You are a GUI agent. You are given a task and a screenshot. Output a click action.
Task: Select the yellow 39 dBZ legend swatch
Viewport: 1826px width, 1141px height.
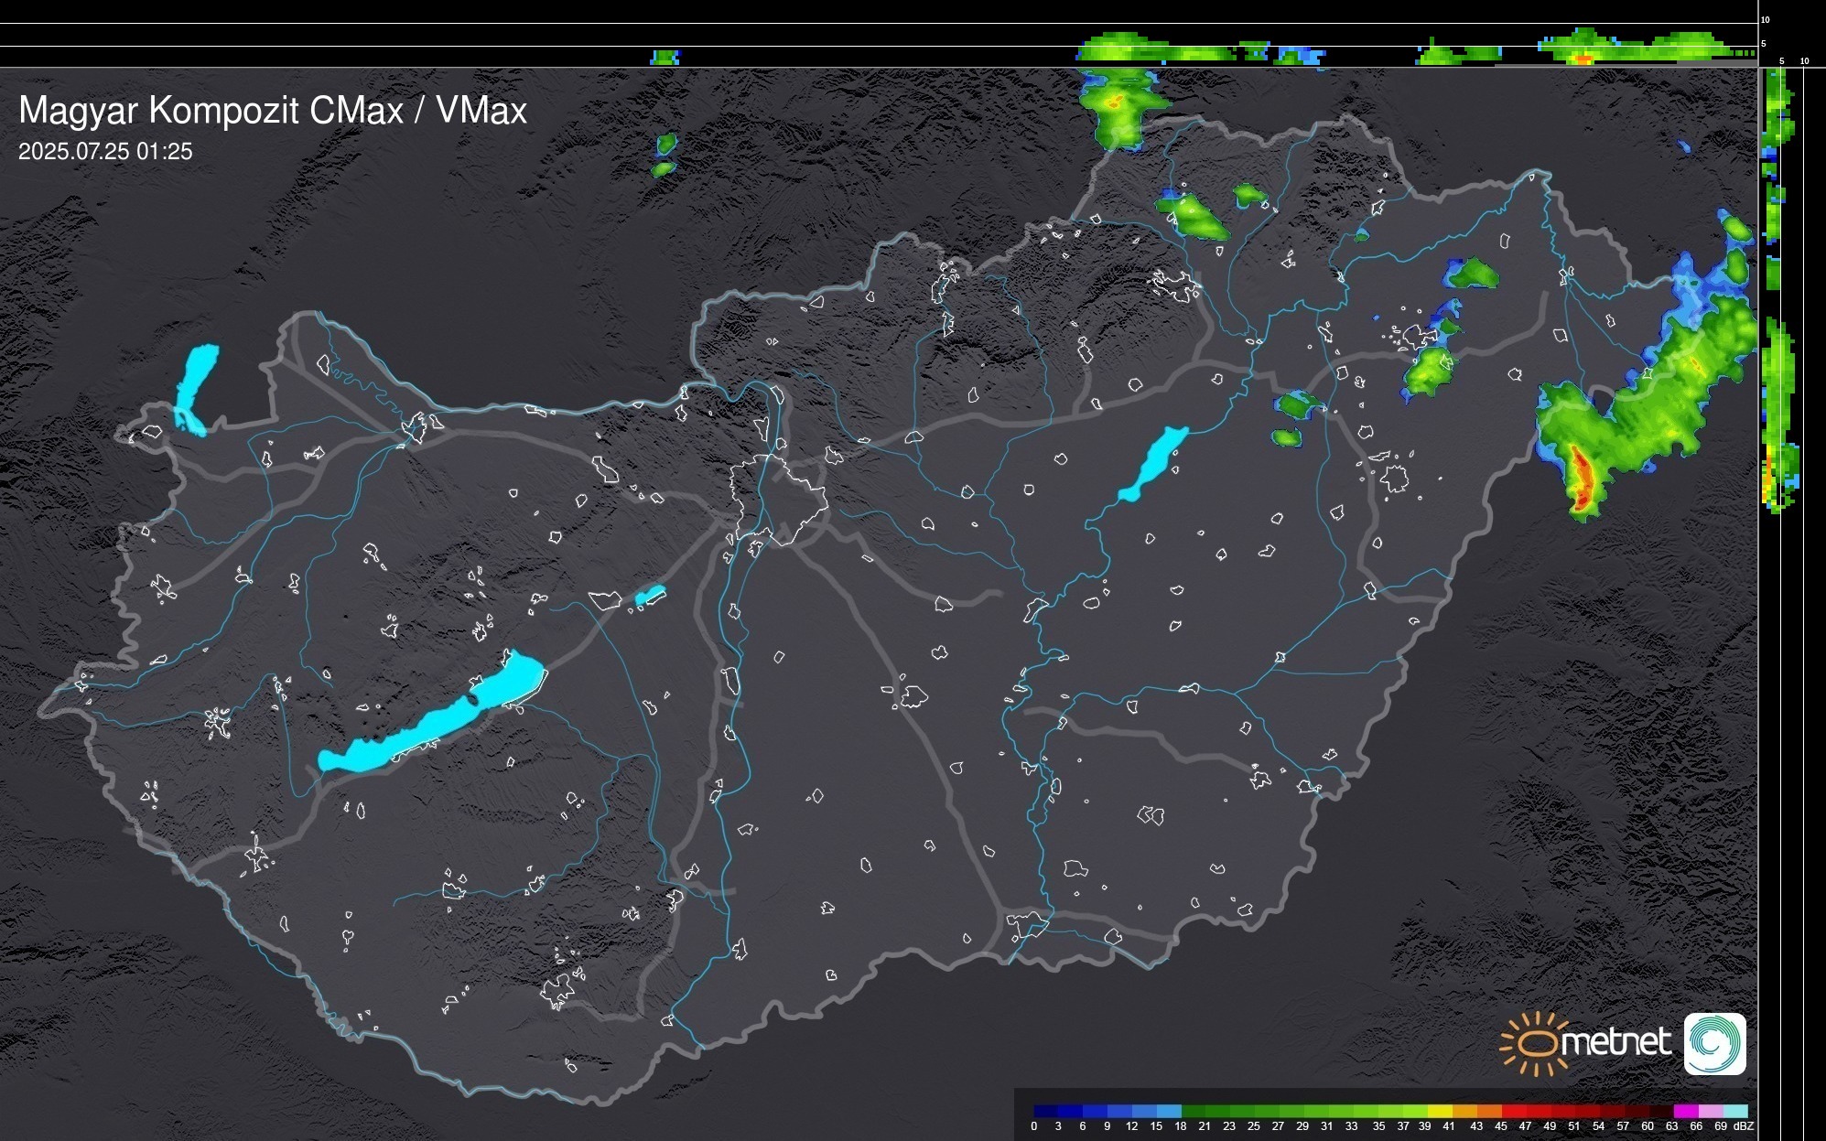click(1440, 1111)
